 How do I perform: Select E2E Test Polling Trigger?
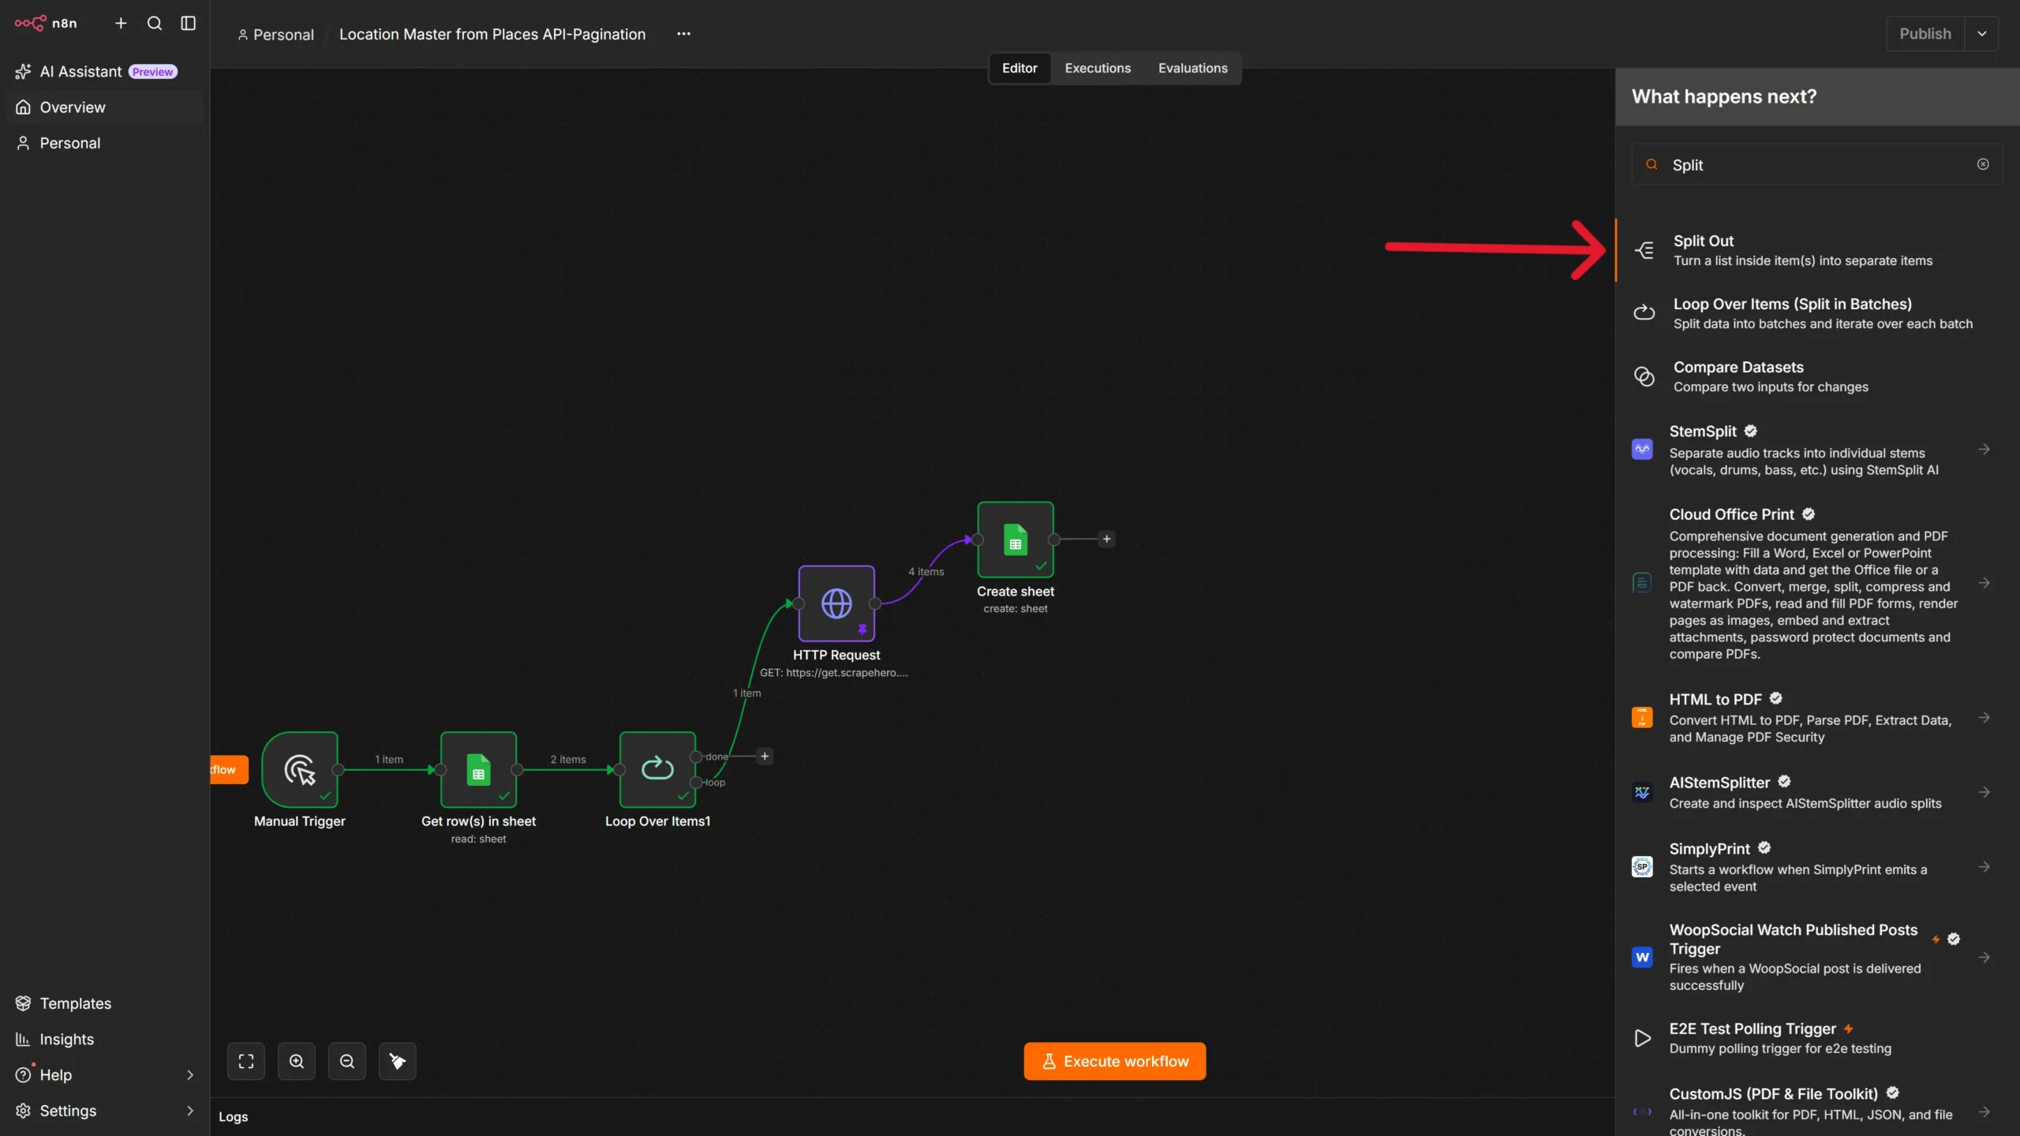point(1817,1037)
